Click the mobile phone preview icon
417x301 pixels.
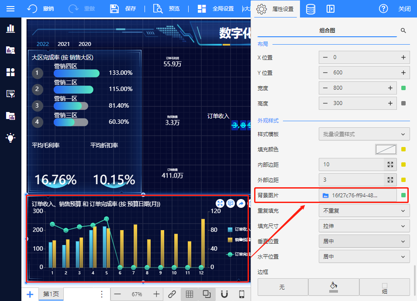point(241,294)
